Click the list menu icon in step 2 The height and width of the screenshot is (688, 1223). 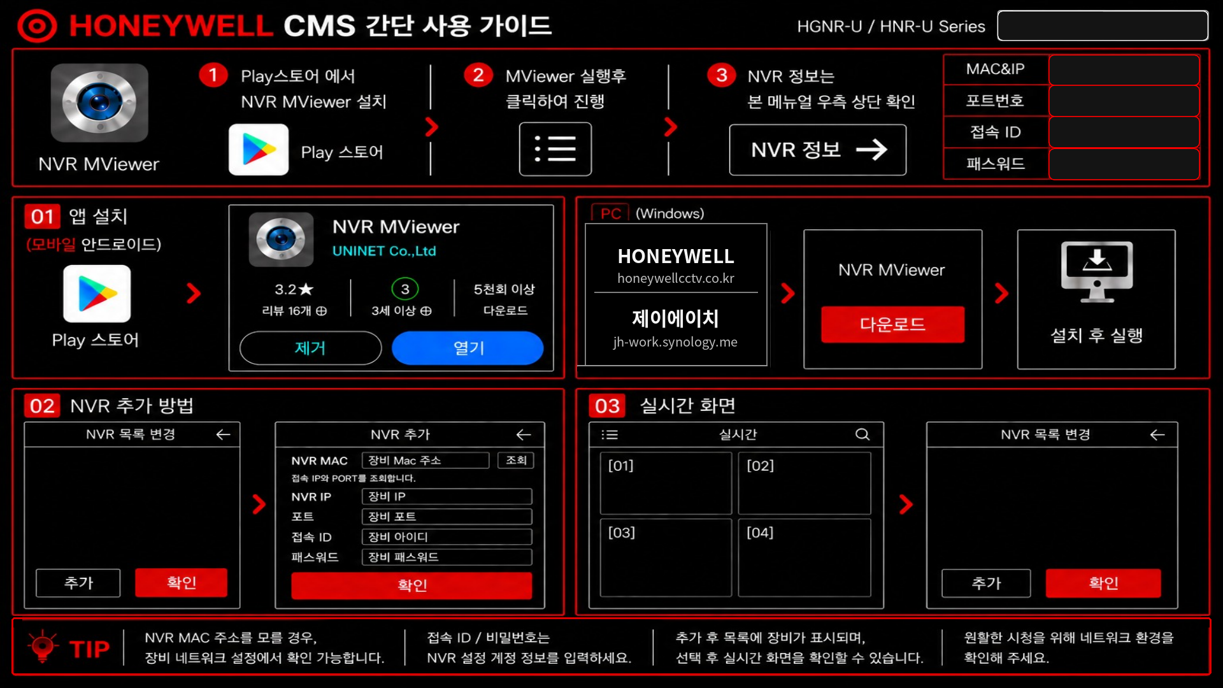pyautogui.click(x=555, y=149)
